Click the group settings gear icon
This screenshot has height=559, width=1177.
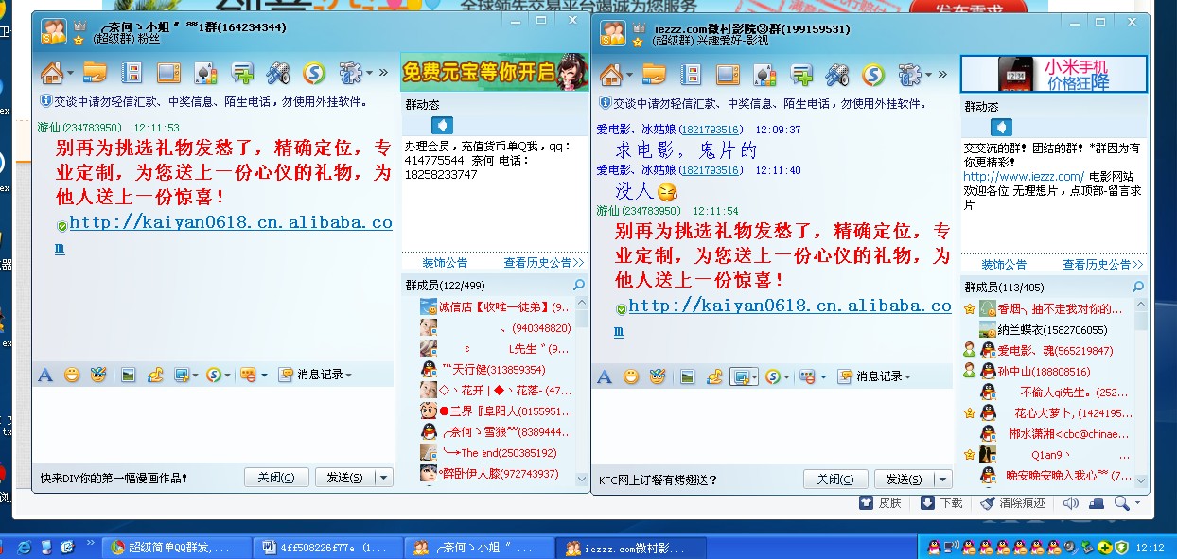352,72
